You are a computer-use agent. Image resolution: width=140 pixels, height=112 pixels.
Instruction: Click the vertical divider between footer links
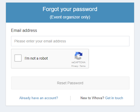point(70,98)
